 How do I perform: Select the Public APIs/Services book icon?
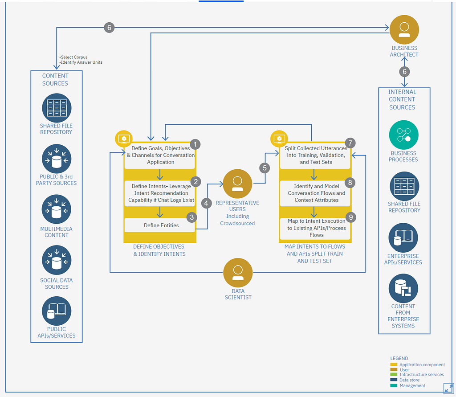click(x=57, y=311)
